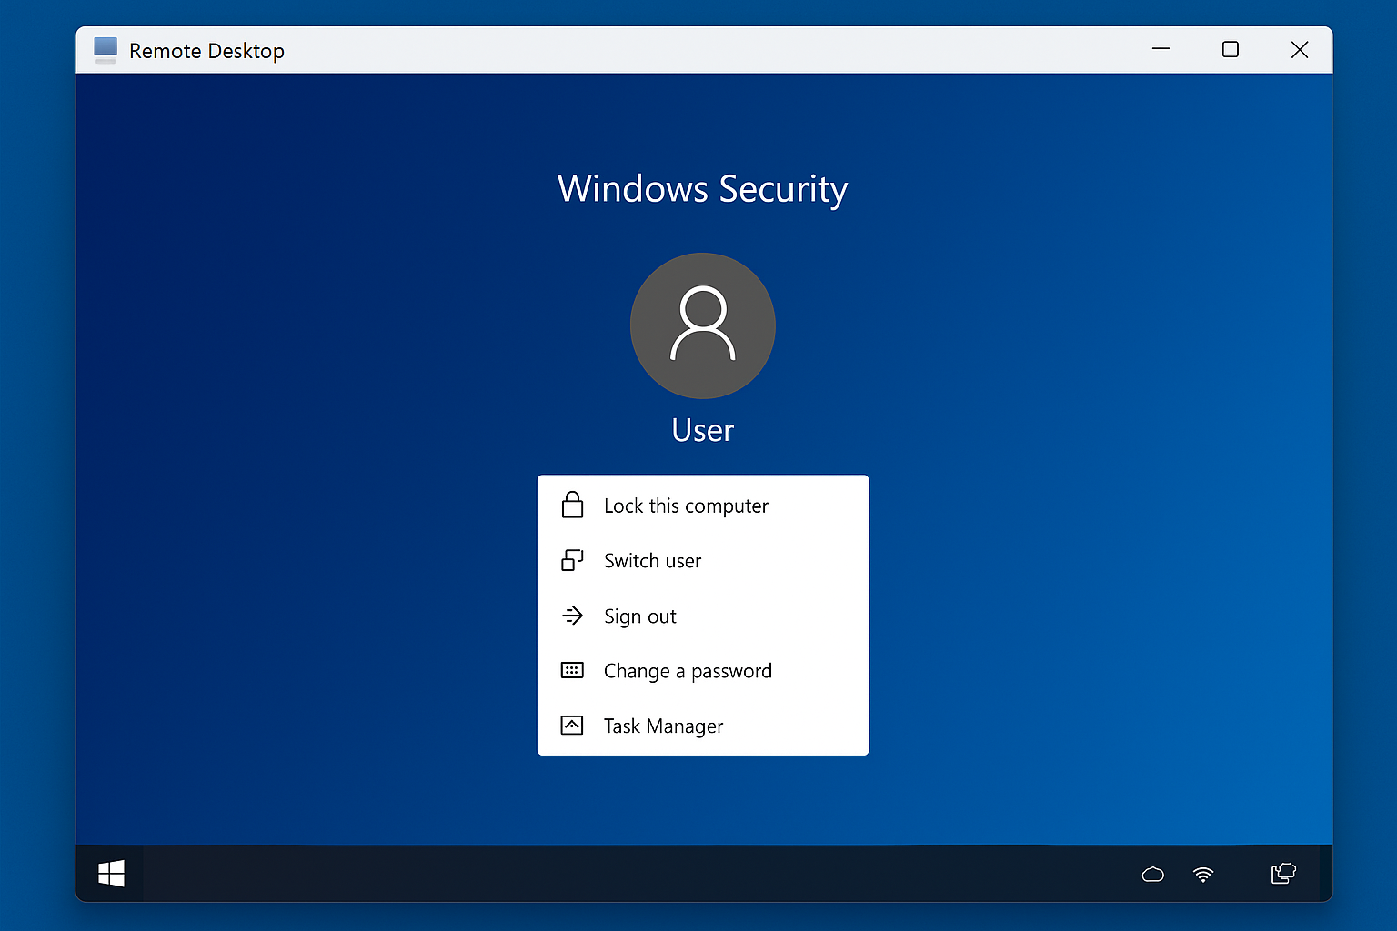Viewport: 1397px width, 931px height.
Task: Select Lock this computer
Action: pos(685,506)
